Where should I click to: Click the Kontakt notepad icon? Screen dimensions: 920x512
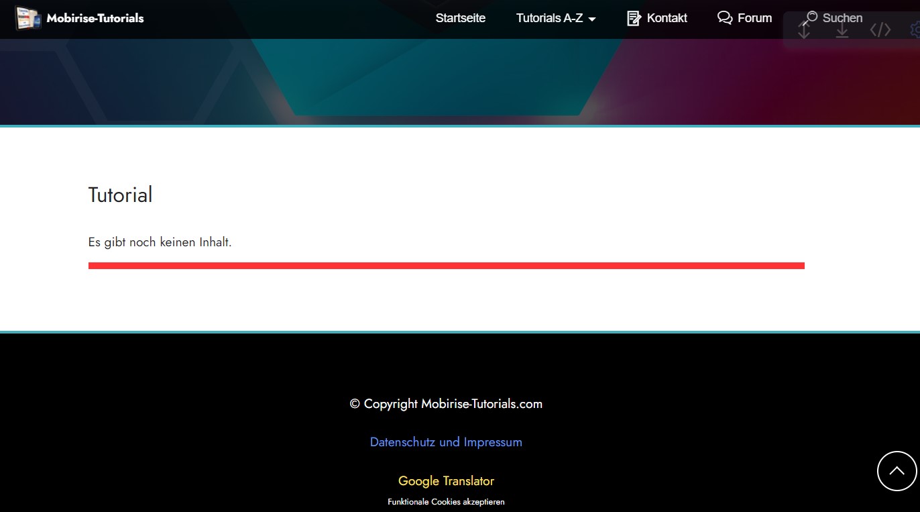pos(634,18)
